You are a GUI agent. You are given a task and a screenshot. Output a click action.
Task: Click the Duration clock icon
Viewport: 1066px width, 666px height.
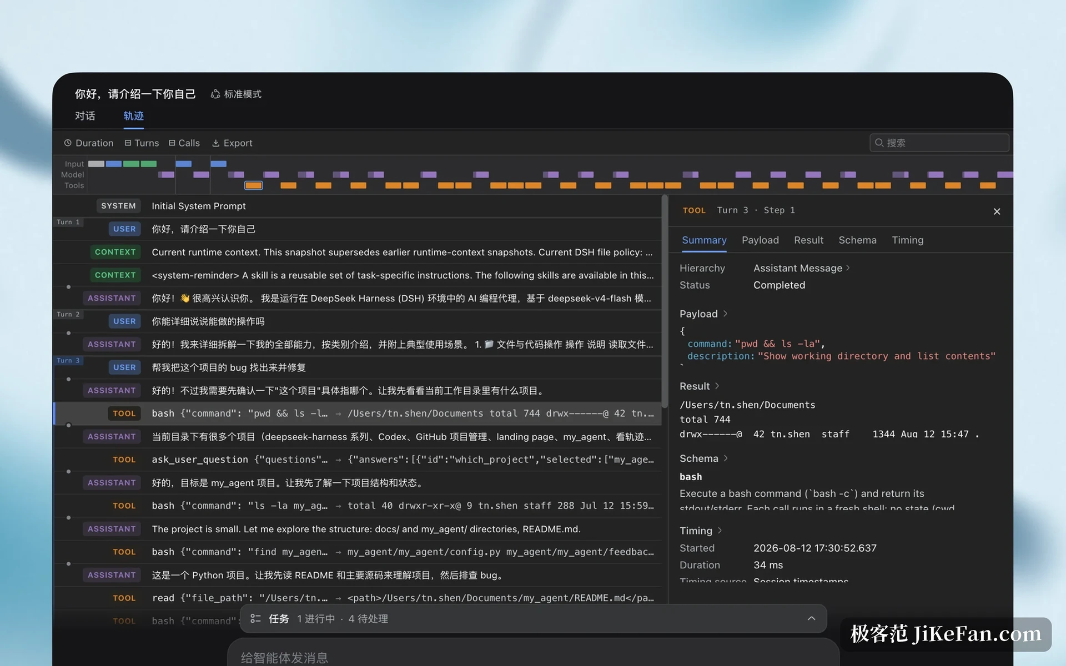pyautogui.click(x=68, y=143)
